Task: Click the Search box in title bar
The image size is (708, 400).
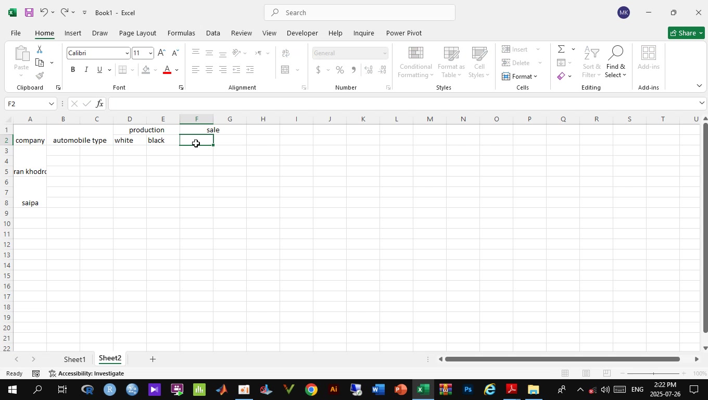Action: click(359, 12)
